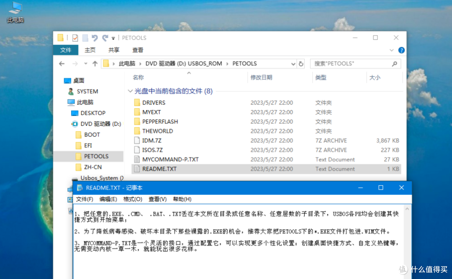Switch to the 共享 ribbon tab
452x279 pixels.
point(114,50)
